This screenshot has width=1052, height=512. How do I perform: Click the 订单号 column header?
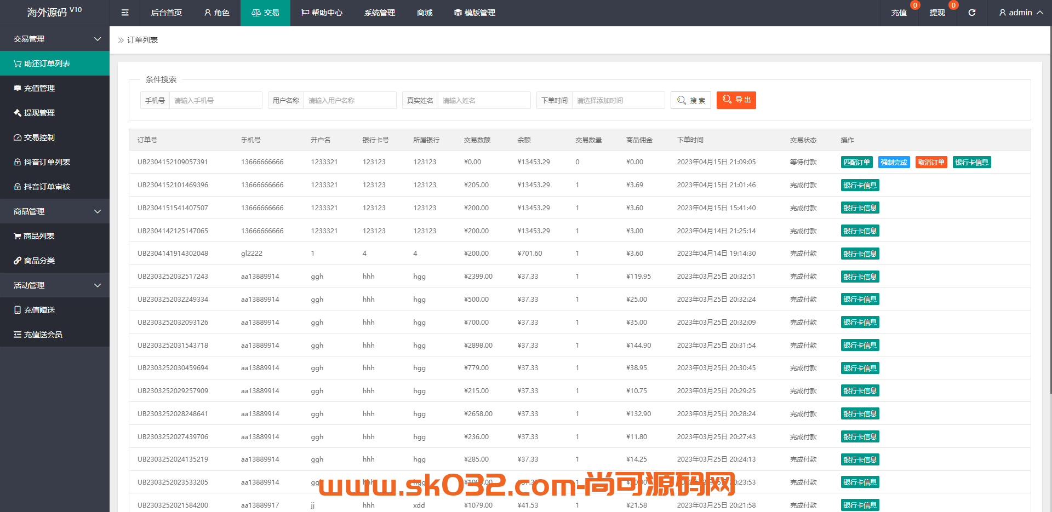(147, 140)
